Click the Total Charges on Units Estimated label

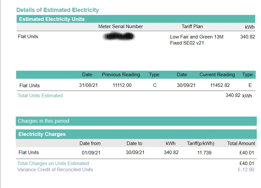pos(53,163)
